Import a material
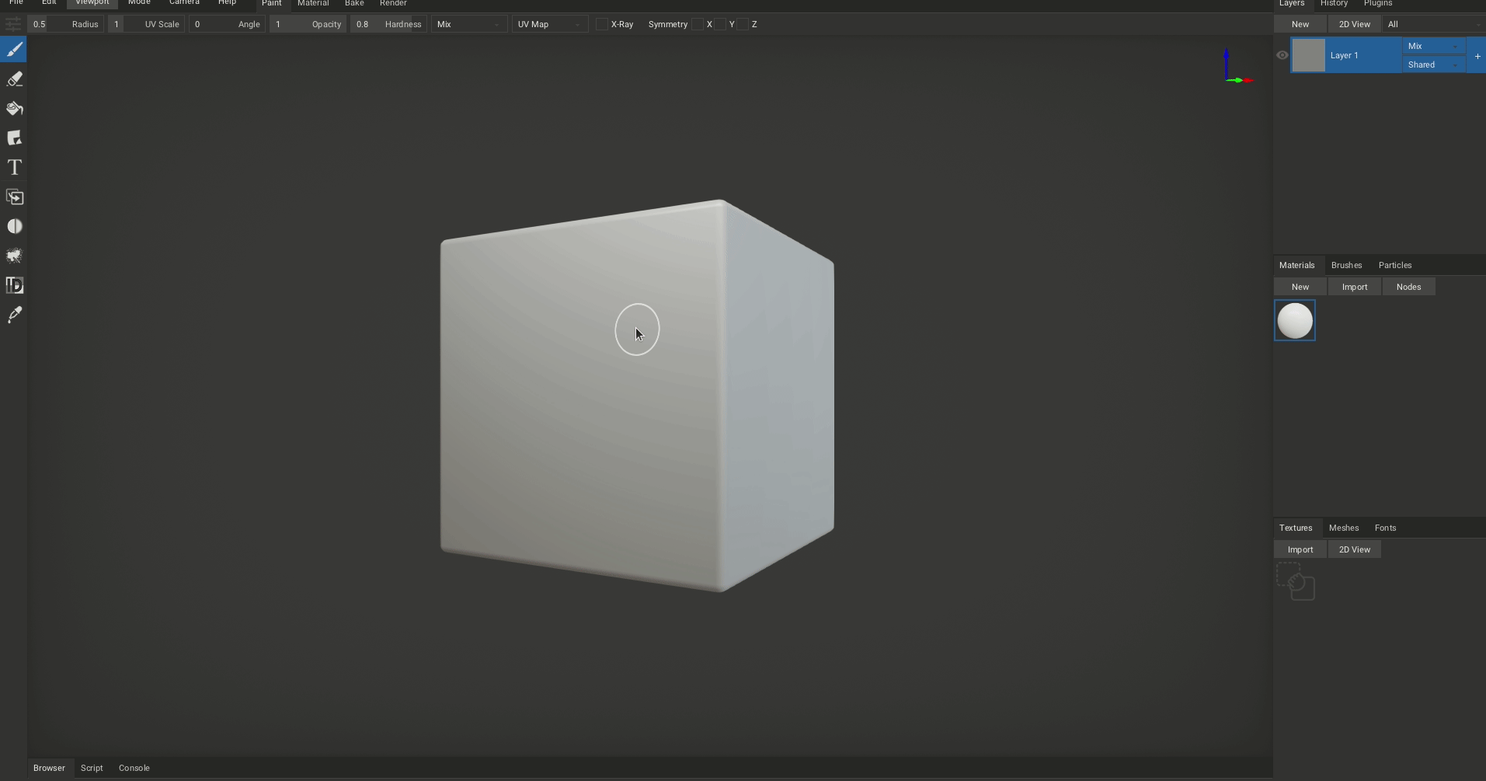Viewport: 1486px width, 781px height. point(1355,287)
